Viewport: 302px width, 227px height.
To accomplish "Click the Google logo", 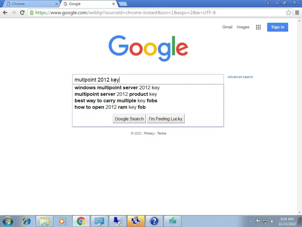I will 148,48.
